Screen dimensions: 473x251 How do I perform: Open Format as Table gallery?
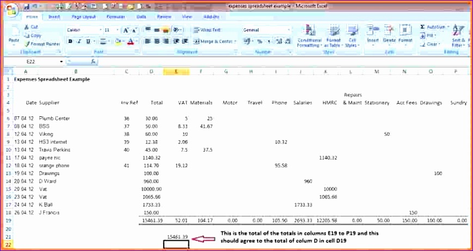click(333, 36)
